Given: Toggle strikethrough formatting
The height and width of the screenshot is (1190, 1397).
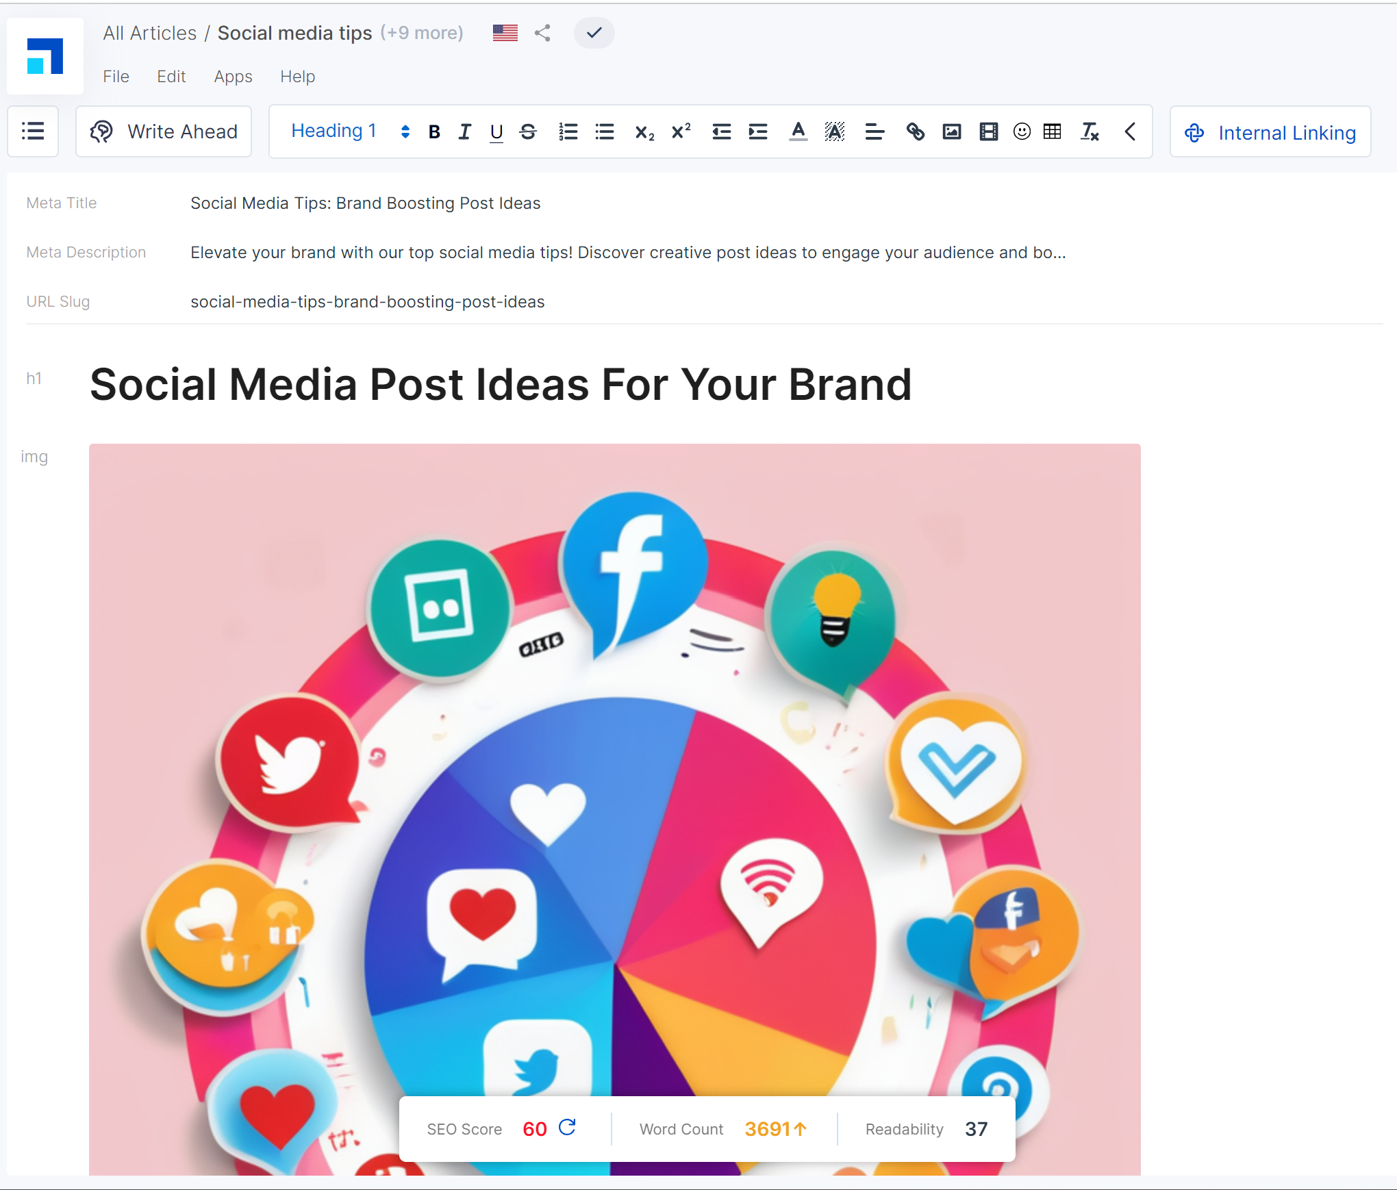Looking at the screenshot, I should [528, 131].
